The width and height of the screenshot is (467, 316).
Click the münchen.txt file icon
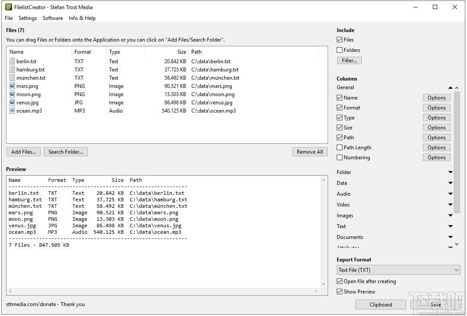(x=12, y=78)
